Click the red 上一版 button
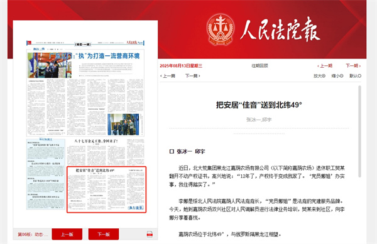 tap(67, 234)
